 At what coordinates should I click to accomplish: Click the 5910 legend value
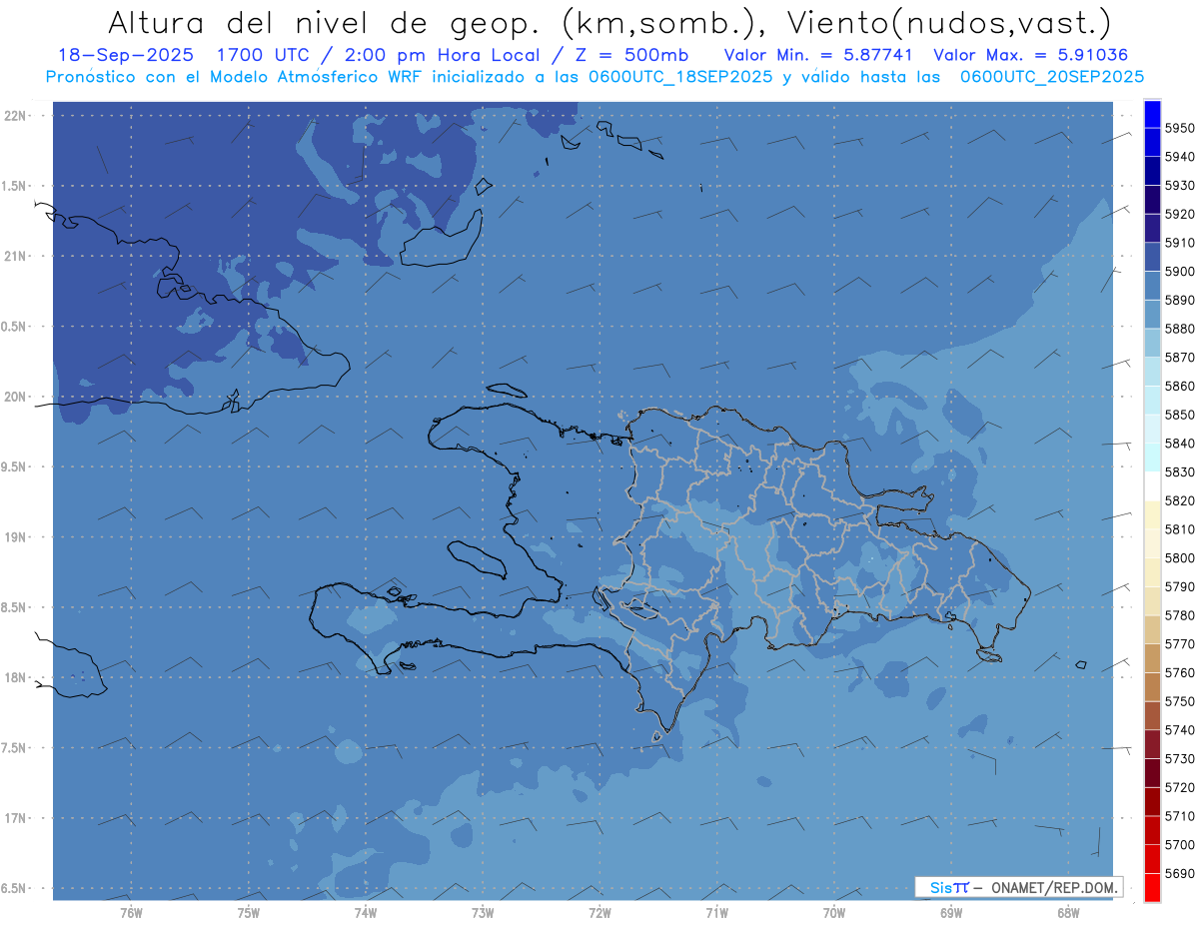1179,243
